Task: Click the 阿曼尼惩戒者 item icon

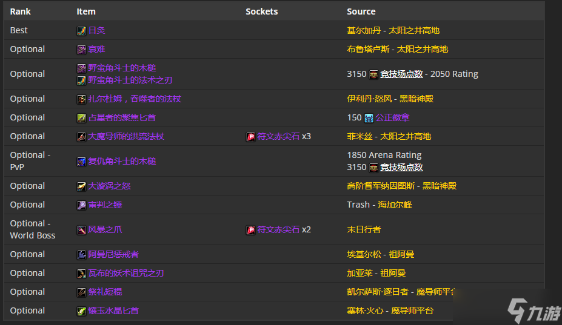Action: pyautogui.click(x=81, y=254)
